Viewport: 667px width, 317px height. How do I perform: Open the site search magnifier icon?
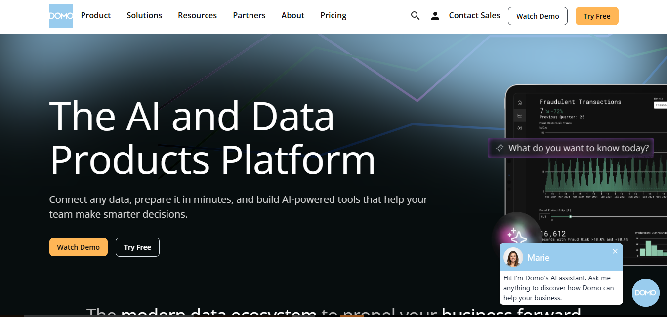click(x=415, y=16)
